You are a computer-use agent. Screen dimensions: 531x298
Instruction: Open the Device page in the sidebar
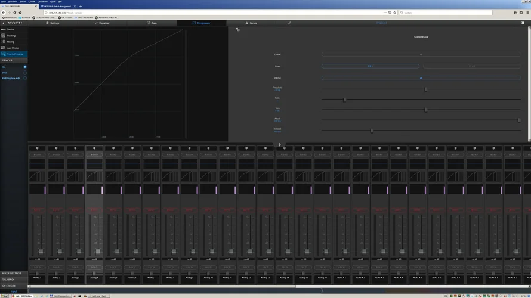10,29
